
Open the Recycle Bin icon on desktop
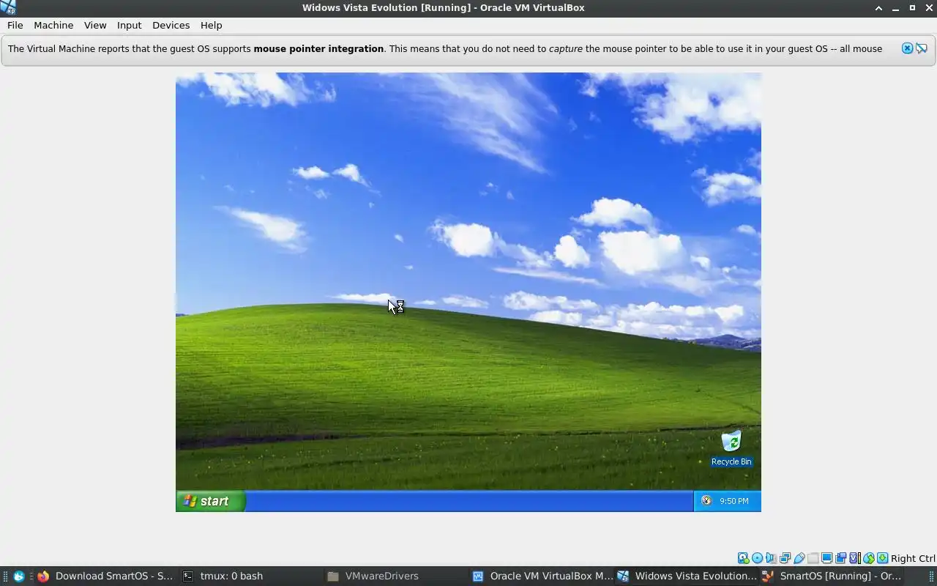coord(731,448)
